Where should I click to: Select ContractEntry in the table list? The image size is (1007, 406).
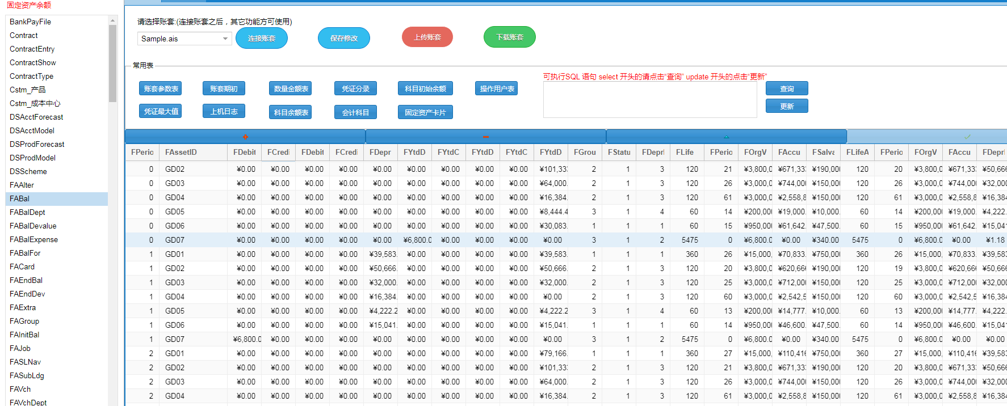[57, 49]
